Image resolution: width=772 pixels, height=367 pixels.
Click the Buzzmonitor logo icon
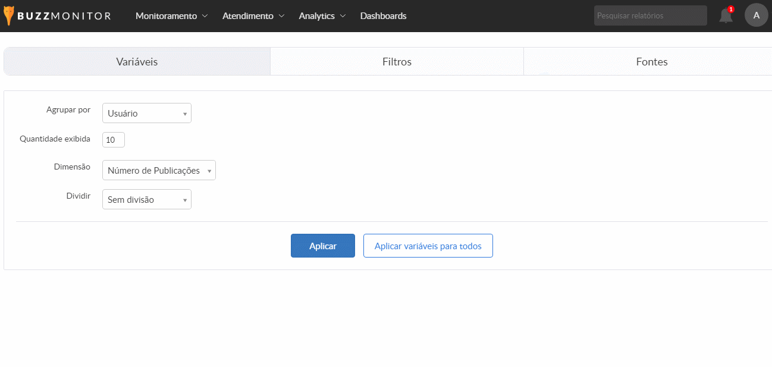pyautogui.click(x=8, y=16)
